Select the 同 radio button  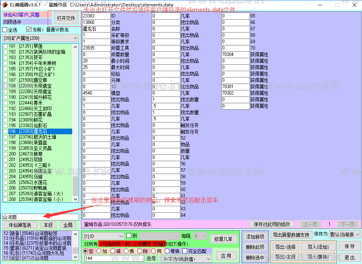click(153, 251)
